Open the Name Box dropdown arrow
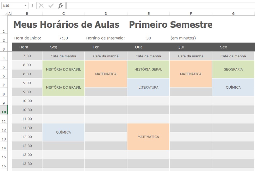The image size is (255, 171). [25, 5]
